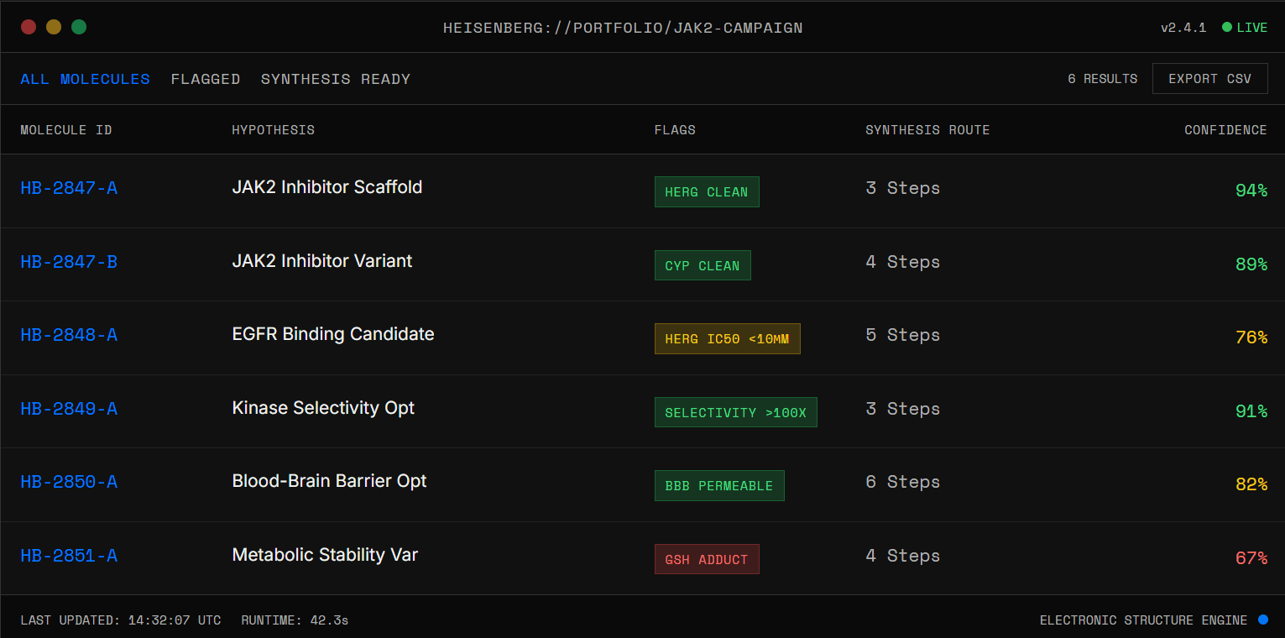Follow the HB-2851-A molecule link
Screen dimensions: 1285x638
coord(69,556)
